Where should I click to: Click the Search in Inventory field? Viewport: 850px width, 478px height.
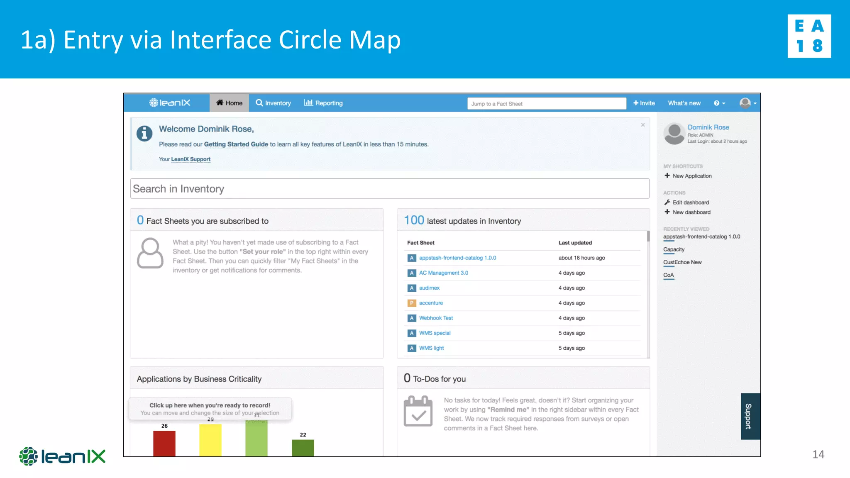pos(390,188)
